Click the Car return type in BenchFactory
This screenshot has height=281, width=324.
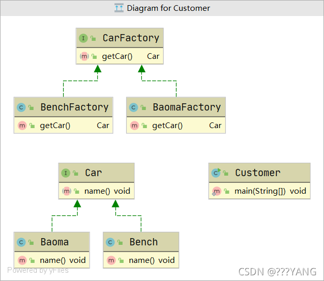click(x=103, y=126)
